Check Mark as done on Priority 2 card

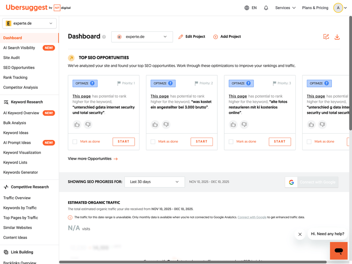153,142
